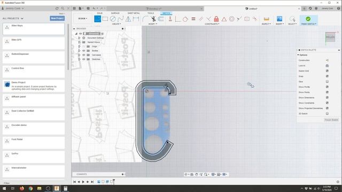Select the Circle sketch tool
This screenshot has width=342, height=192.
(x=113, y=19)
